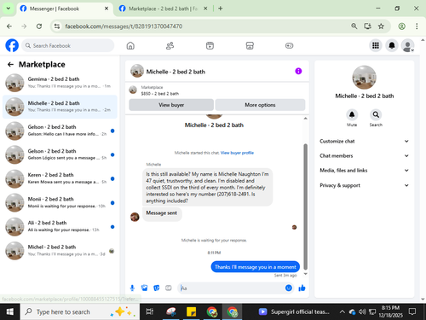Open the browser zoom magnifier icon
The image size is (426, 320).
pyautogui.click(x=354, y=26)
